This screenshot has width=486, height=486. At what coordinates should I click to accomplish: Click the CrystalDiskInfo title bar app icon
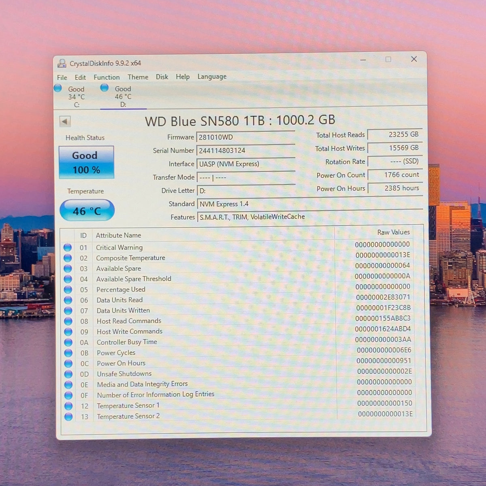pyautogui.click(x=62, y=63)
